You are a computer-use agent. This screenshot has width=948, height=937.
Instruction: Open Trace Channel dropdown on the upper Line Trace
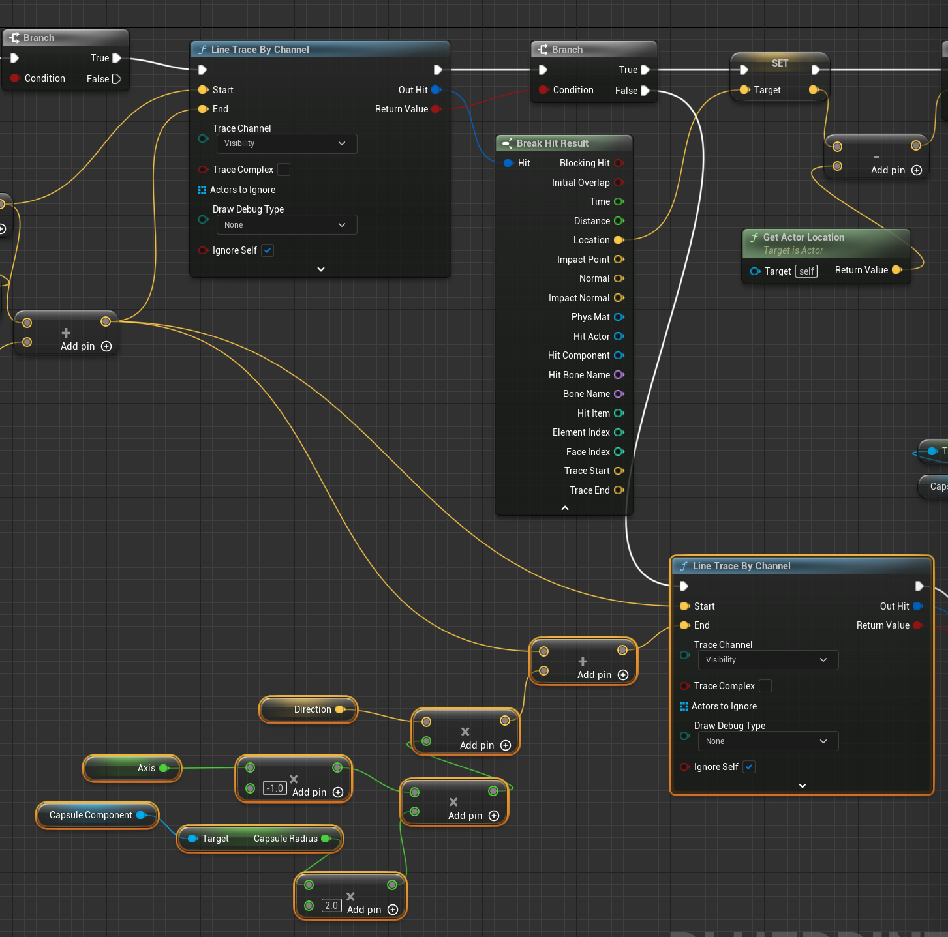pyautogui.click(x=286, y=143)
